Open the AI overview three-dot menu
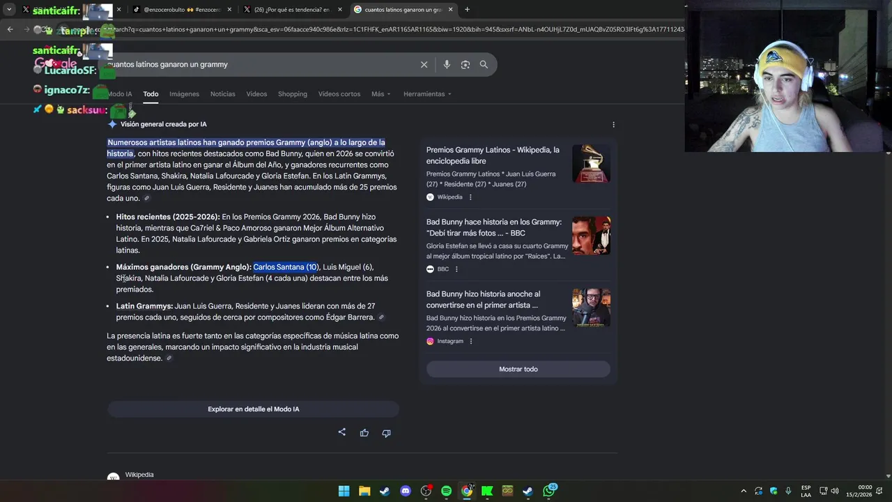Viewport: 892px width, 502px height. click(x=613, y=125)
